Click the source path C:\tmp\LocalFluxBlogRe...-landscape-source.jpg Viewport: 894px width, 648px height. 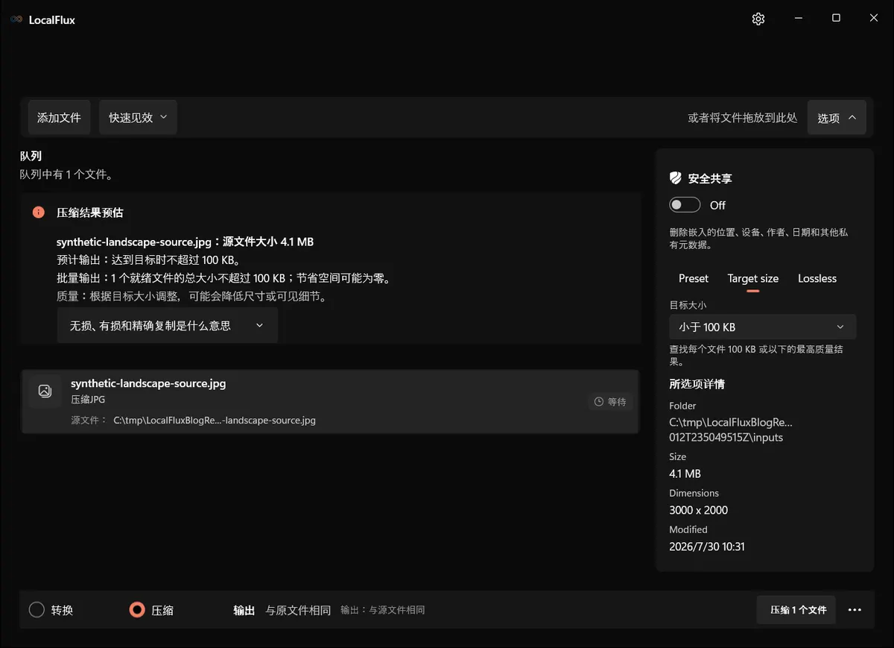pos(215,420)
